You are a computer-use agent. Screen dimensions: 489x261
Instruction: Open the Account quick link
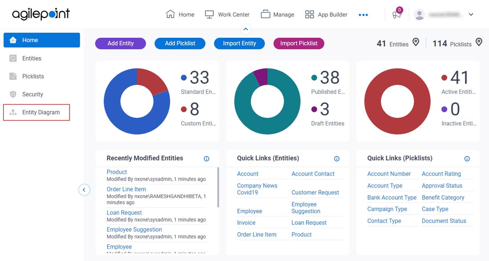(248, 174)
